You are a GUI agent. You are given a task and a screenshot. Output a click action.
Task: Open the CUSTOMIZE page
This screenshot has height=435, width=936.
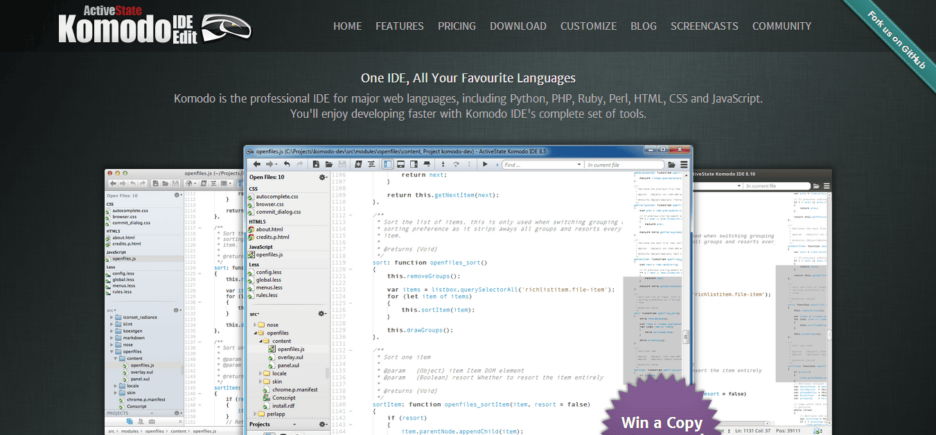click(588, 26)
